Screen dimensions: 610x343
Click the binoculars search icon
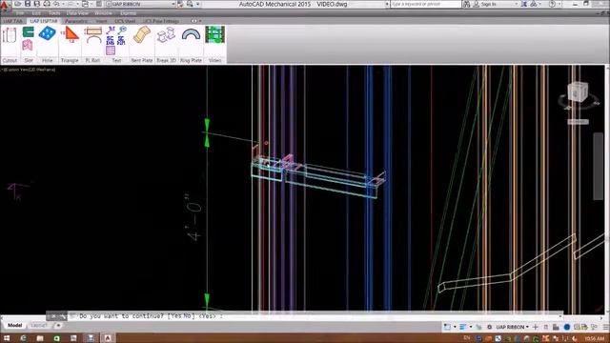coord(466,4)
